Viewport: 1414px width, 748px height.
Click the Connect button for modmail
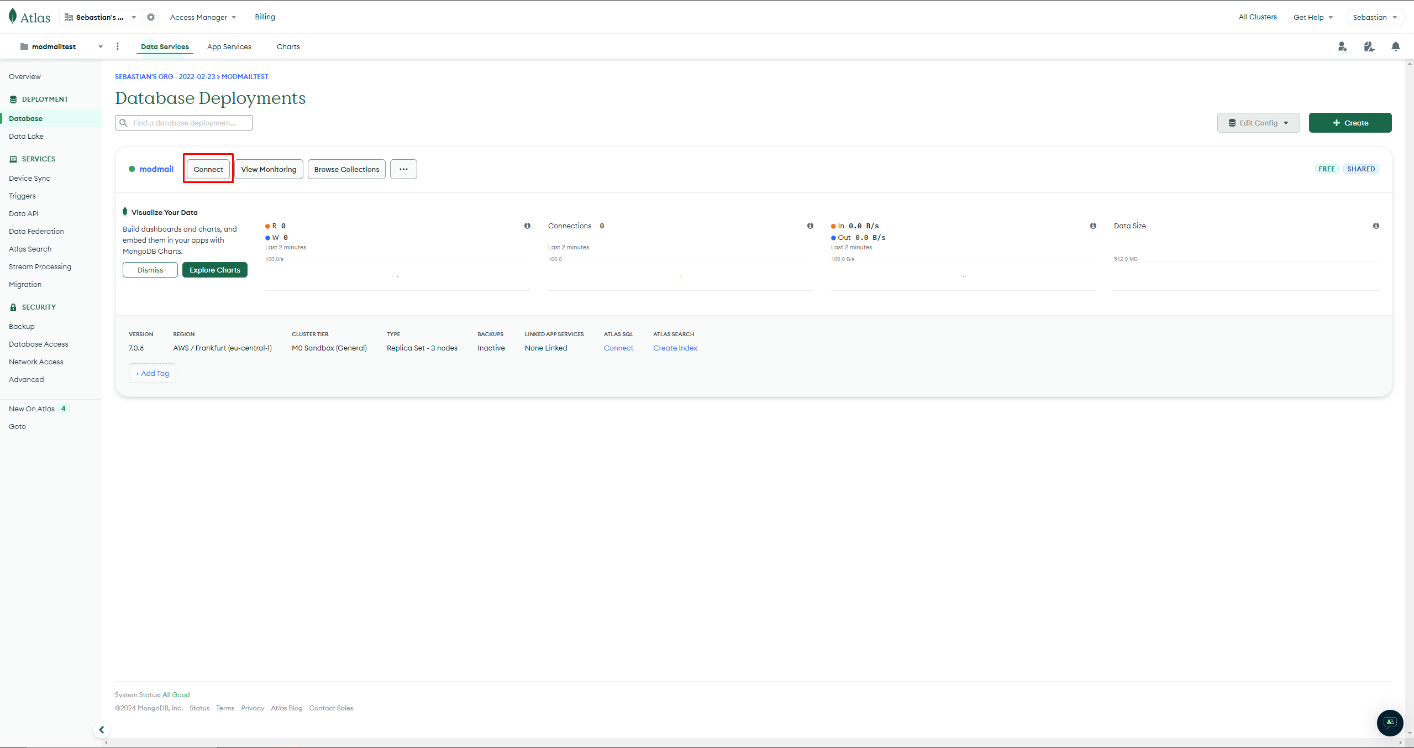click(208, 169)
